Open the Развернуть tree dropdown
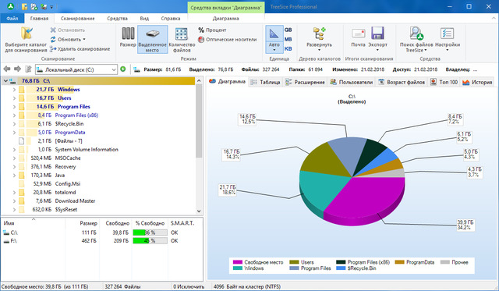 (319, 38)
